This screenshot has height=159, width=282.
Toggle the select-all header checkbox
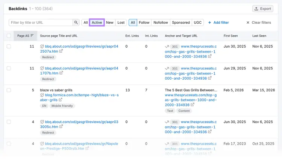[9, 36]
